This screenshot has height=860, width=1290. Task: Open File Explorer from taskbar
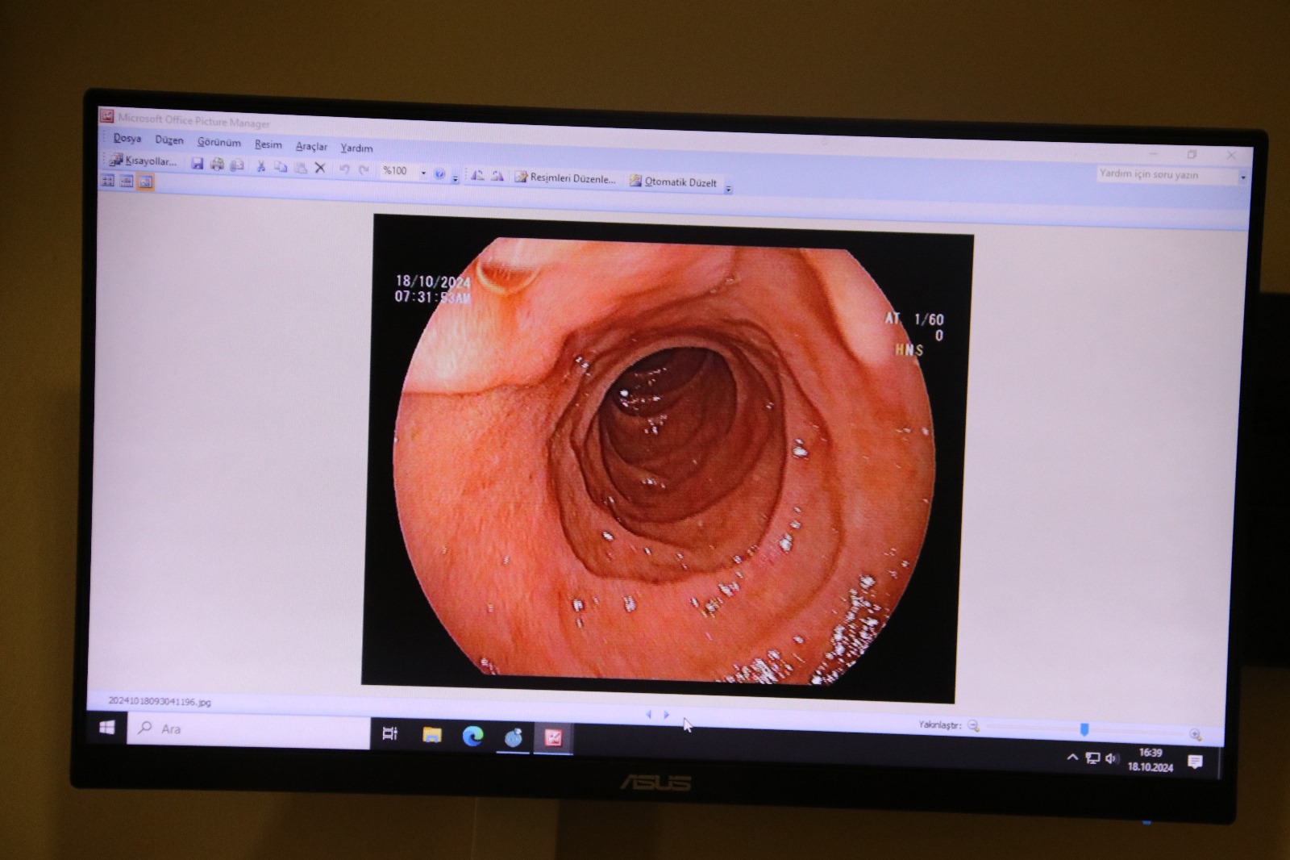432,734
